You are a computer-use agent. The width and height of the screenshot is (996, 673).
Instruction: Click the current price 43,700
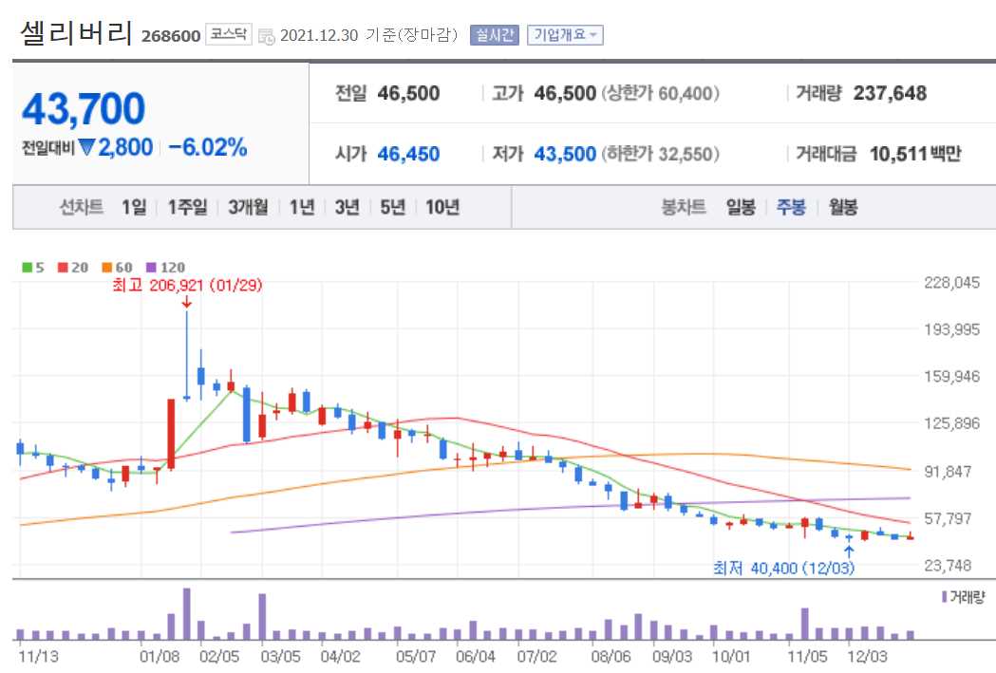click(84, 108)
